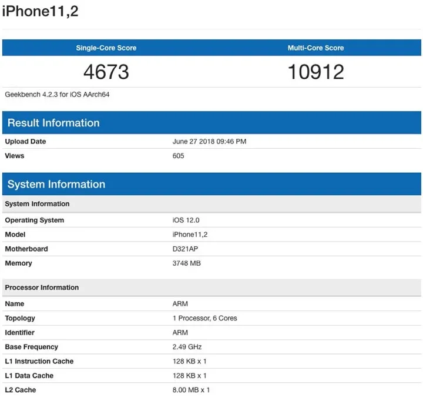The height and width of the screenshot is (401, 423).
Task: Click the blue System Information section header
Action: (x=56, y=184)
